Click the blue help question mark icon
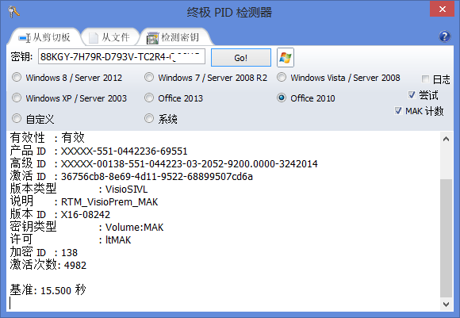The height and width of the screenshot is (318, 460). 445,36
